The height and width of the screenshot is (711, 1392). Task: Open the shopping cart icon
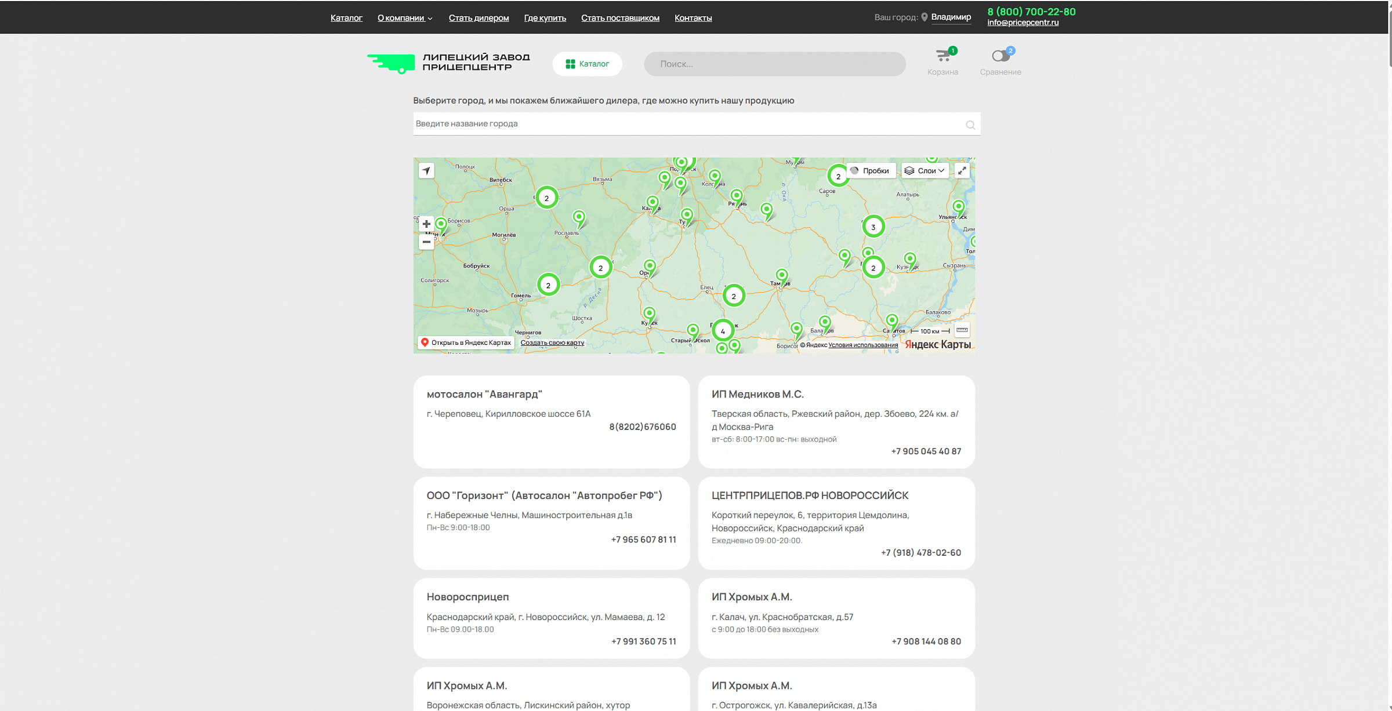coord(943,56)
